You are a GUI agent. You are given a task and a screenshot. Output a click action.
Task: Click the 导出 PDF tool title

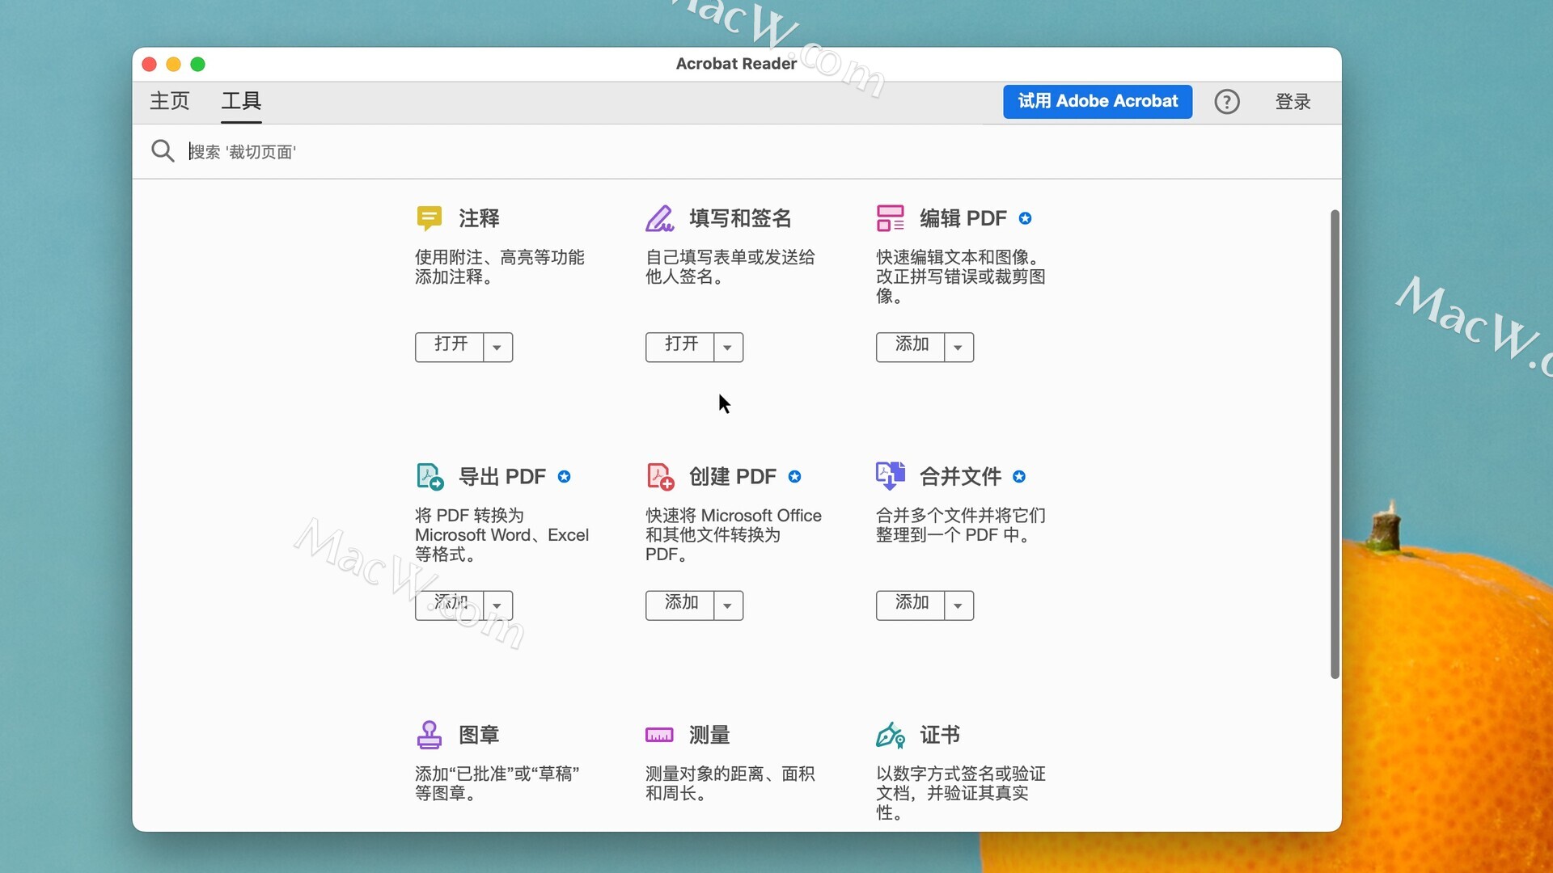coord(502,477)
